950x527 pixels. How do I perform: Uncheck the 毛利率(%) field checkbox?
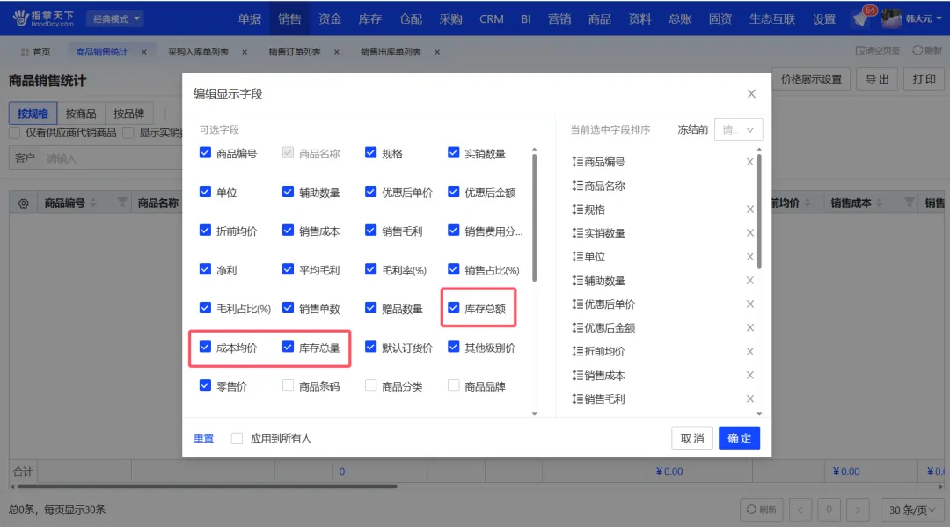371,269
